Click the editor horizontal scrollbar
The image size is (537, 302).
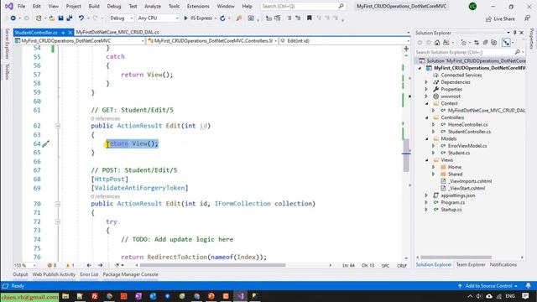[212, 265]
